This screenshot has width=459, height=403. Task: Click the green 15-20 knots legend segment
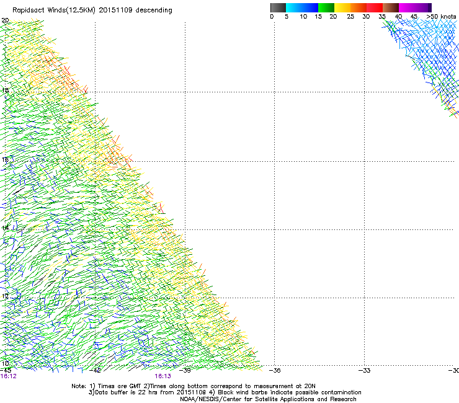coord(326,7)
